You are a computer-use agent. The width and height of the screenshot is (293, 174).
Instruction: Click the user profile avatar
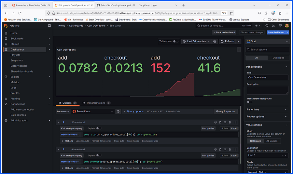tap(287, 26)
